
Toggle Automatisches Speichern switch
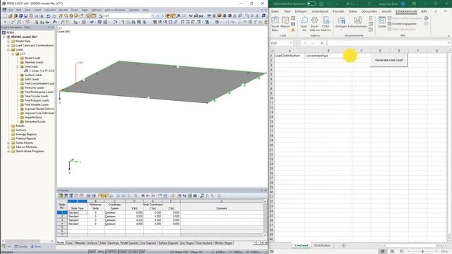point(311,4)
